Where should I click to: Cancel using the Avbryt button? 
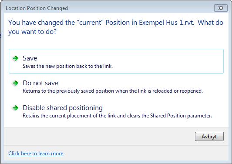[209, 136]
